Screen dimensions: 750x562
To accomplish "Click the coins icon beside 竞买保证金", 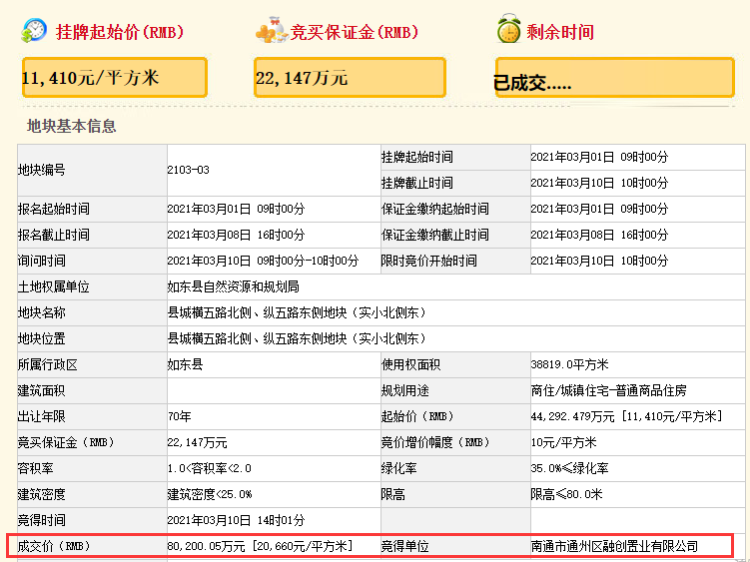I will 272,30.
